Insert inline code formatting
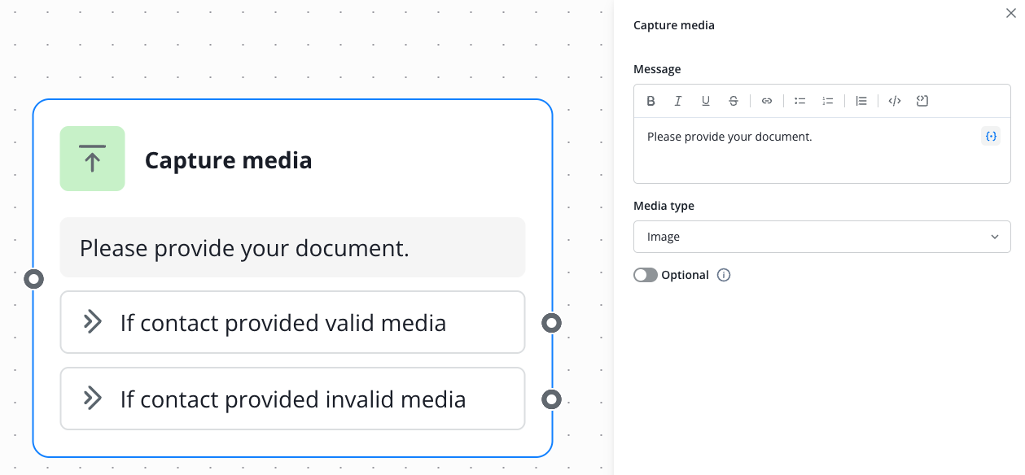1025x475 pixels. pos(895,101)
